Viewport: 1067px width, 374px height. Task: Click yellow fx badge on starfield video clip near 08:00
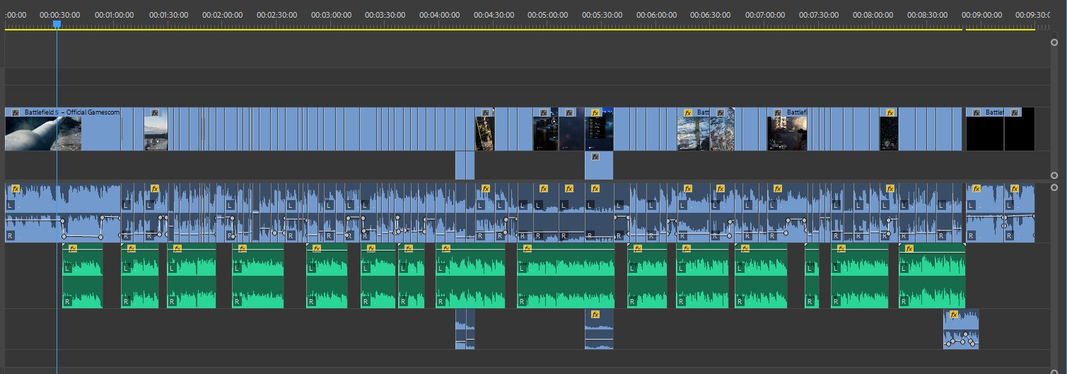point(890,112)
